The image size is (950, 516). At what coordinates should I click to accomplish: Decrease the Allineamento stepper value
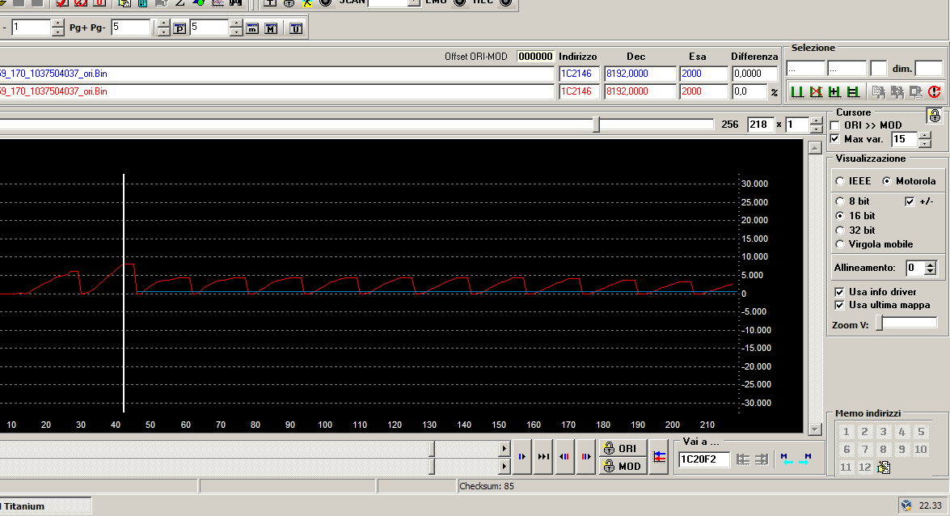931,272
